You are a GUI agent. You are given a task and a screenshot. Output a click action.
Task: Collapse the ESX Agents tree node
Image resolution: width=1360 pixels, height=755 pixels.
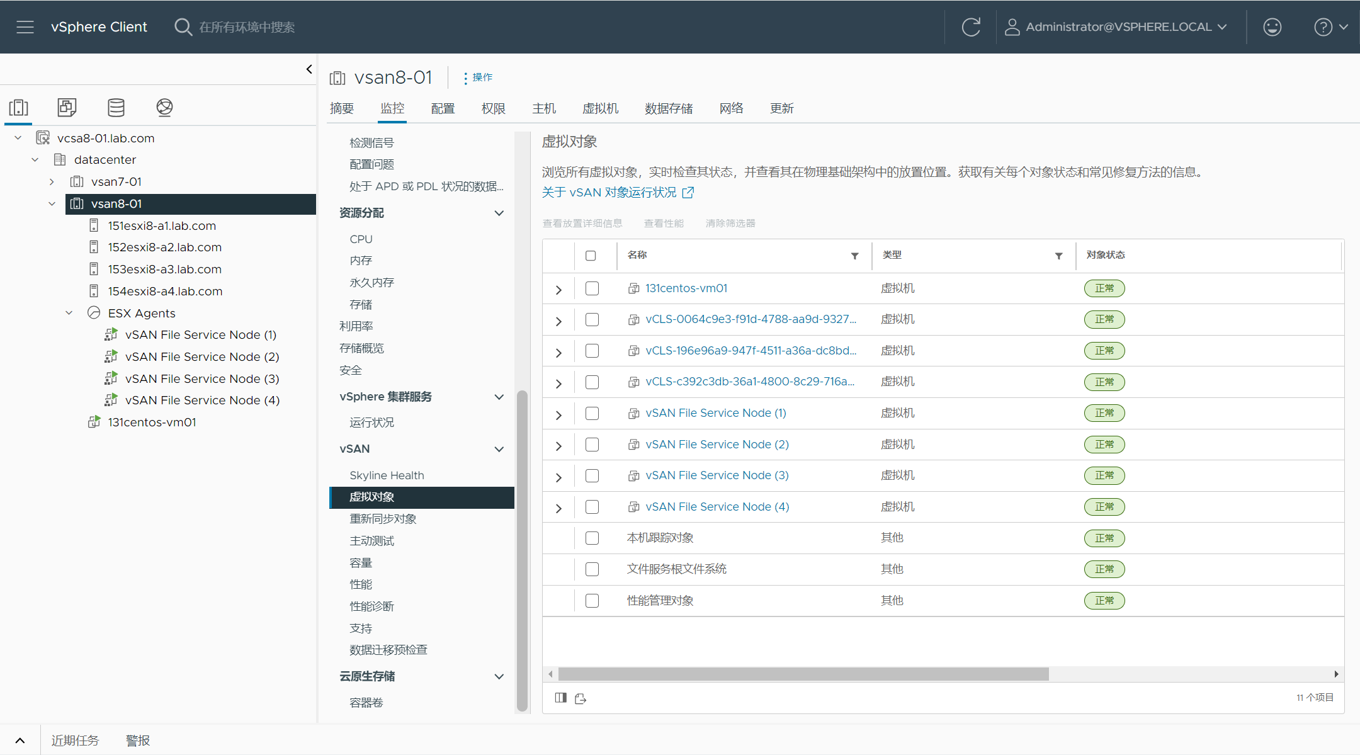pyautogui.click(x=69, y=313)
